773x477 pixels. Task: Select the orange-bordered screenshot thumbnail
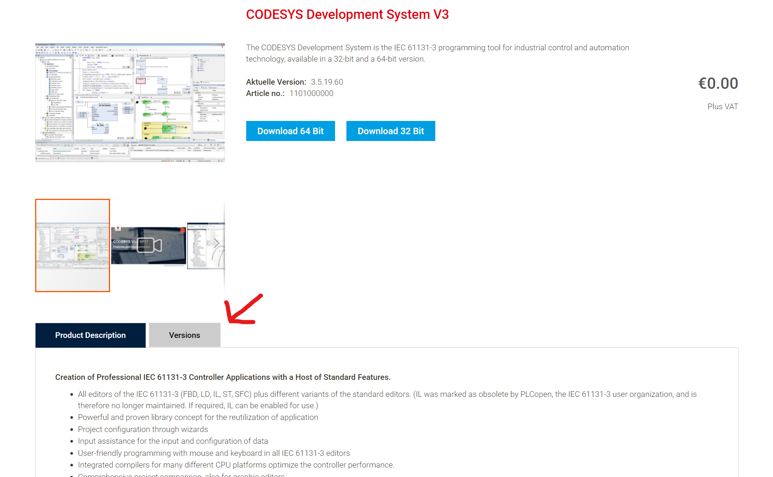(73, 246)
